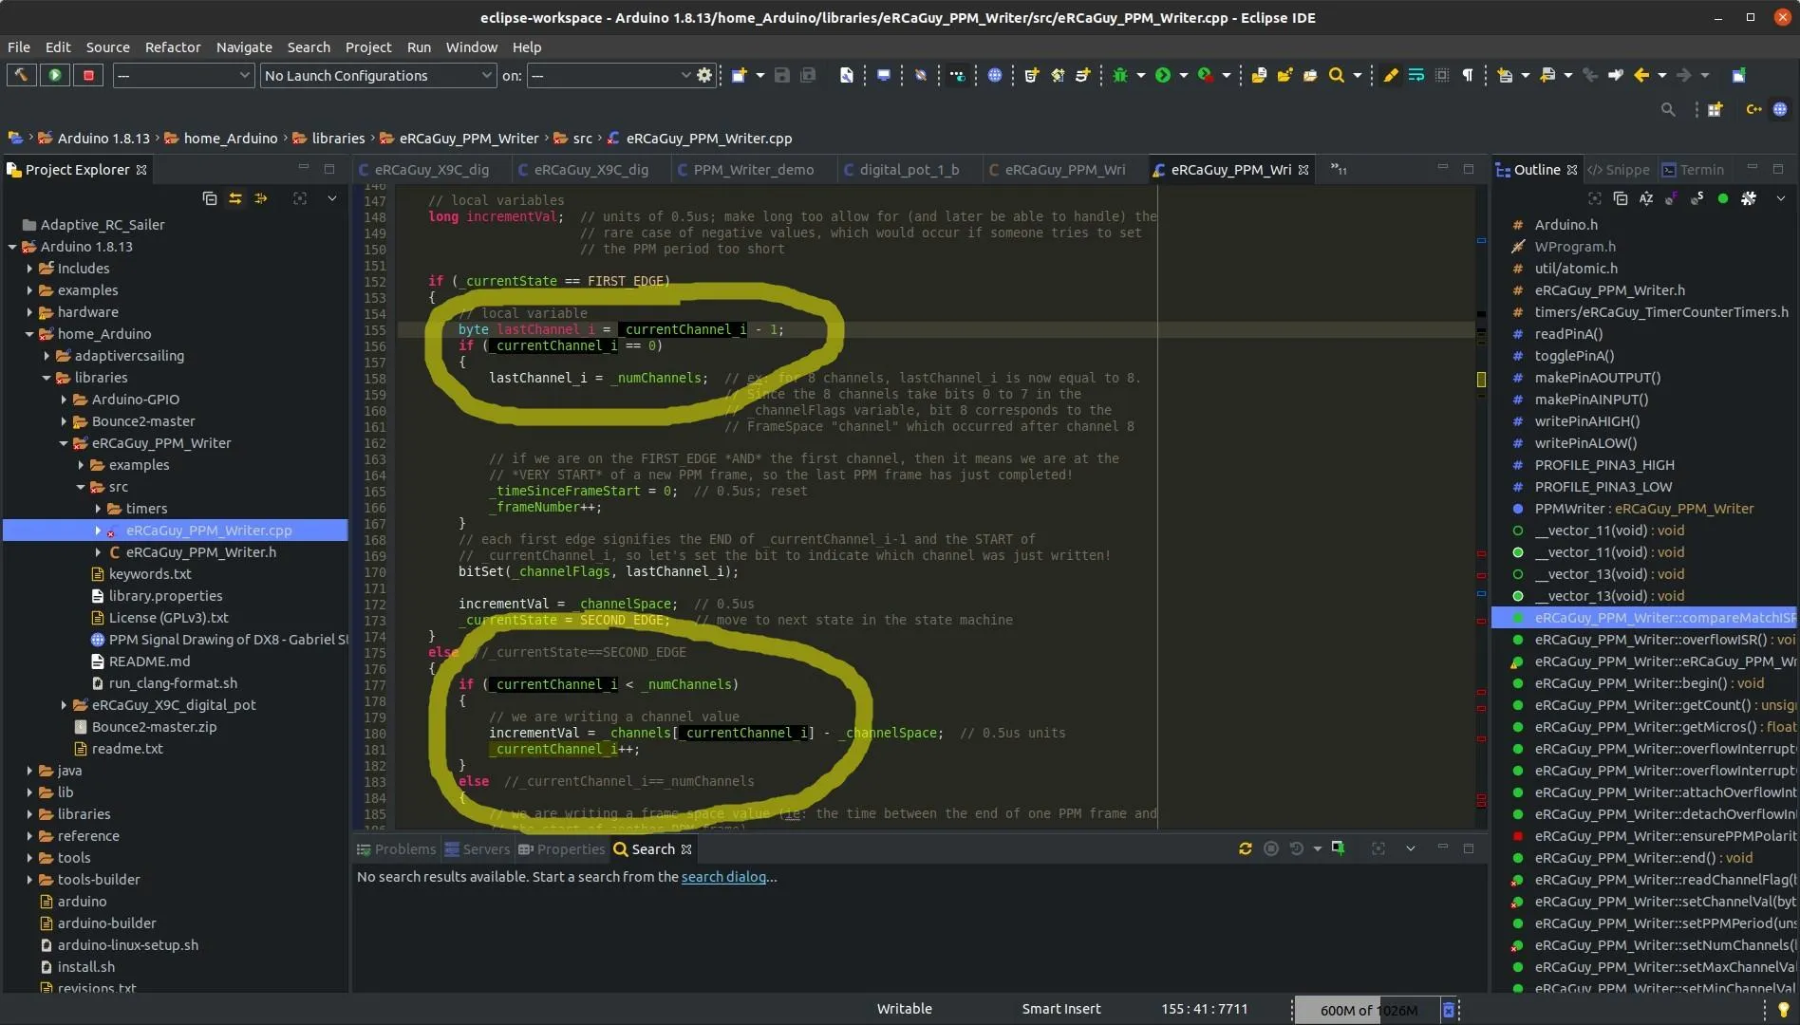Click the heap status memory bar
1800x1025 pixels.
point(1367,1010)
